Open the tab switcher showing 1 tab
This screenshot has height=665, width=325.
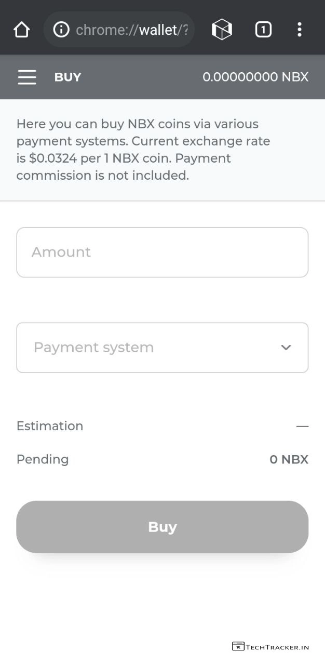(263, 30)
